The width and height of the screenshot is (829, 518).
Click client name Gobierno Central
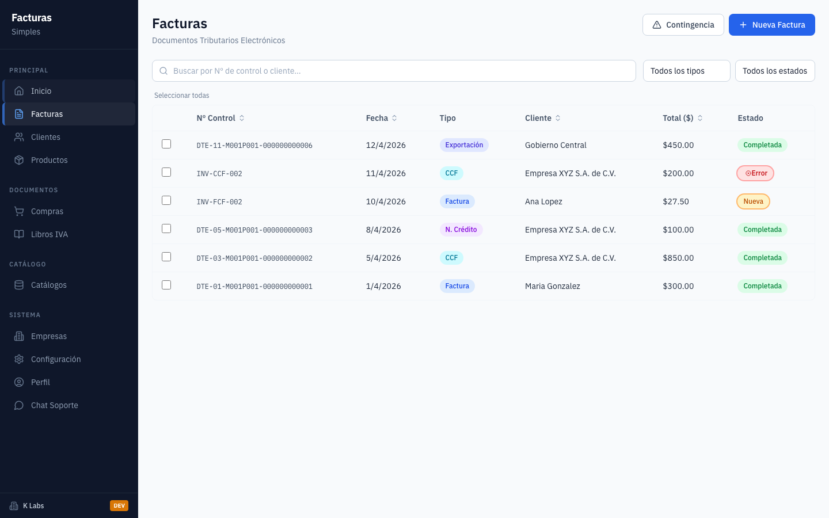(556, 145)
